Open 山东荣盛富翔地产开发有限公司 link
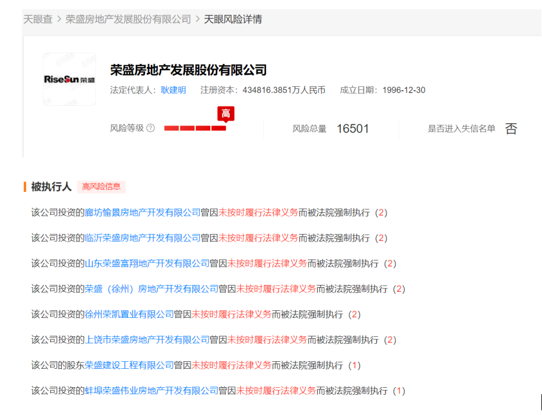The width and height of the screenshot is (542, 415). click(x=147, y=264)
